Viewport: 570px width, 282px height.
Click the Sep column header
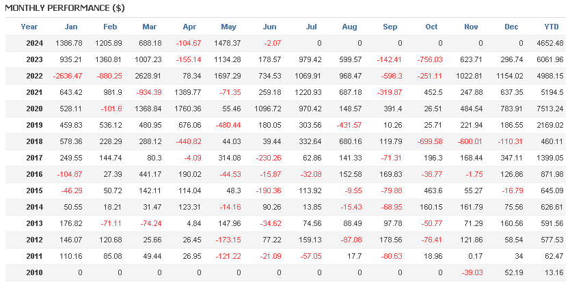[x=390, y=27]
